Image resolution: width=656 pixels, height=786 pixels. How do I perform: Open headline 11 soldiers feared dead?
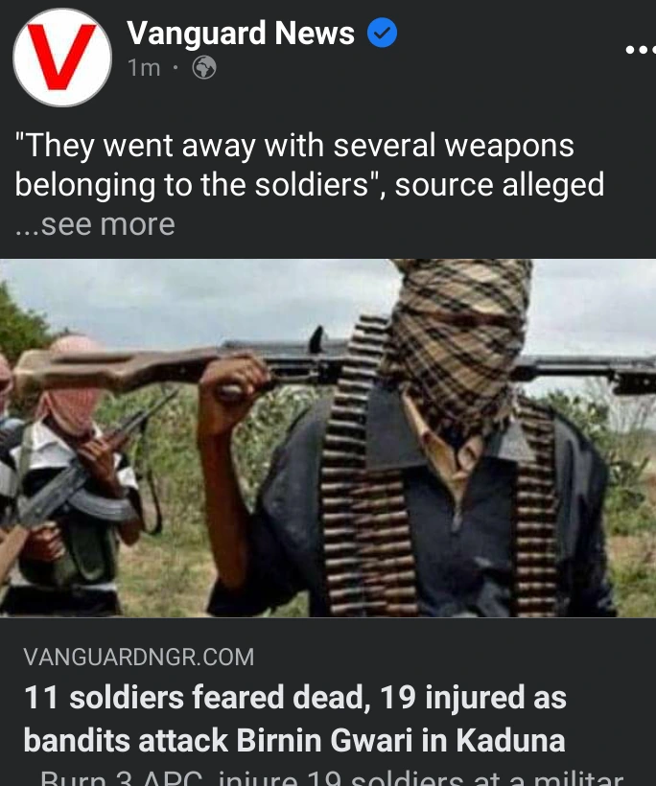click(x=295, y=697)
